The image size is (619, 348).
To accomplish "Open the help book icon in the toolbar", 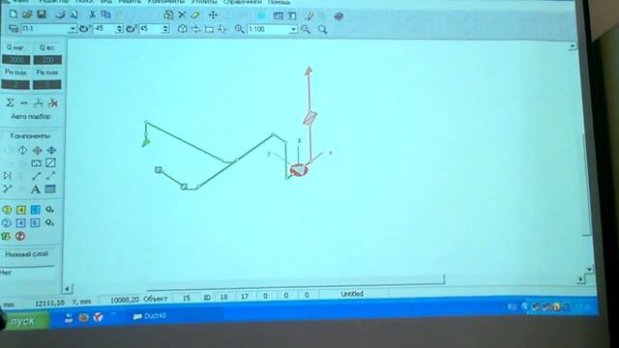I will [339, 16].
